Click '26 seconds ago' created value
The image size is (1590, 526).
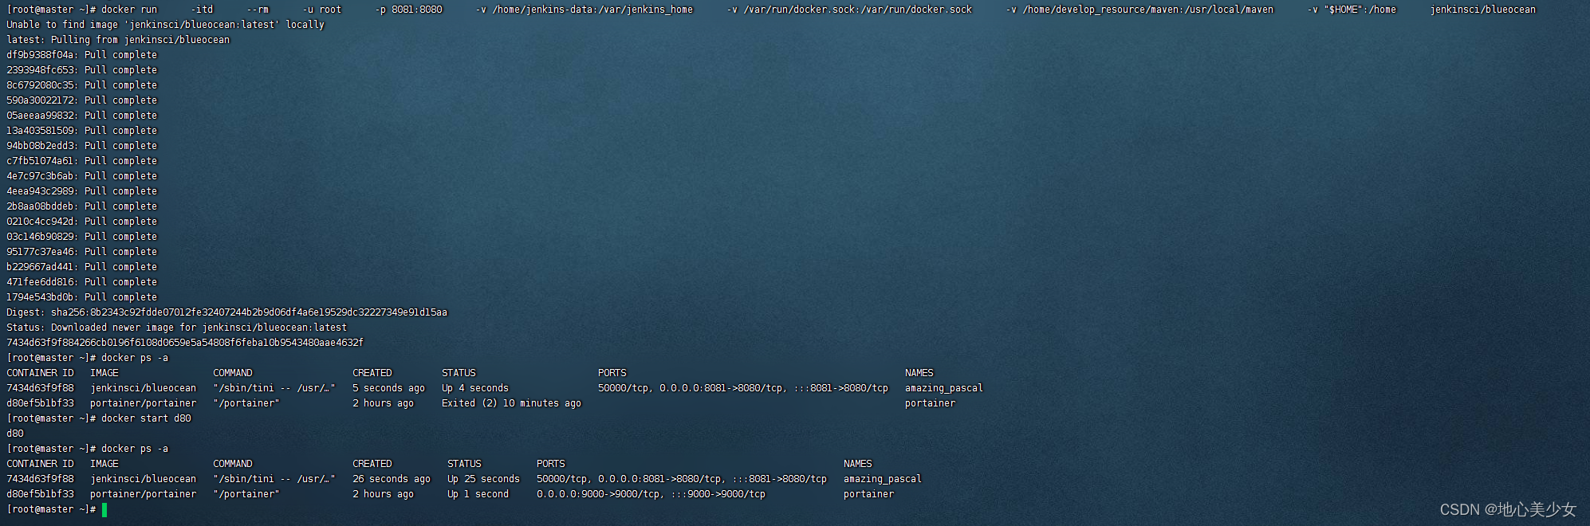click(392, 479)
